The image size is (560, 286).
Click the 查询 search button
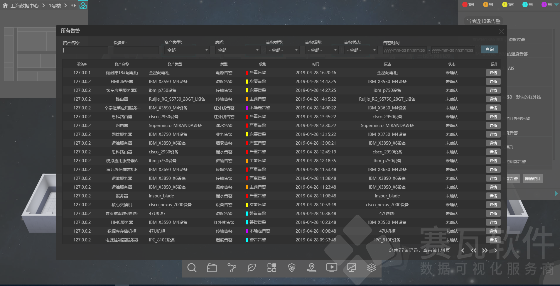pos(489,49)
